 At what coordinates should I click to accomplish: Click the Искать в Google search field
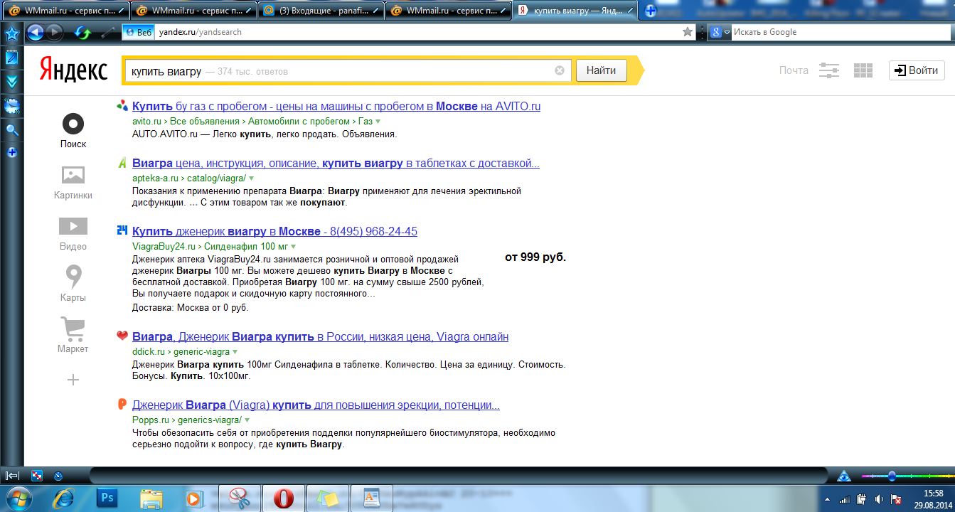click(842, 32)
